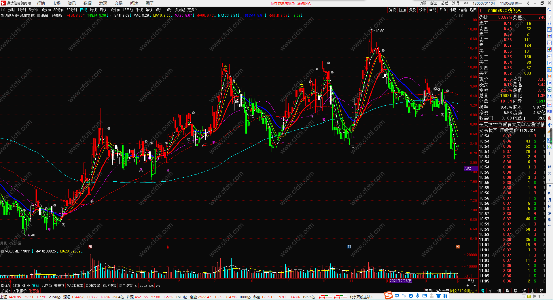
Task: Toggle Sogou punctuation mode icon
Action: 404,296
